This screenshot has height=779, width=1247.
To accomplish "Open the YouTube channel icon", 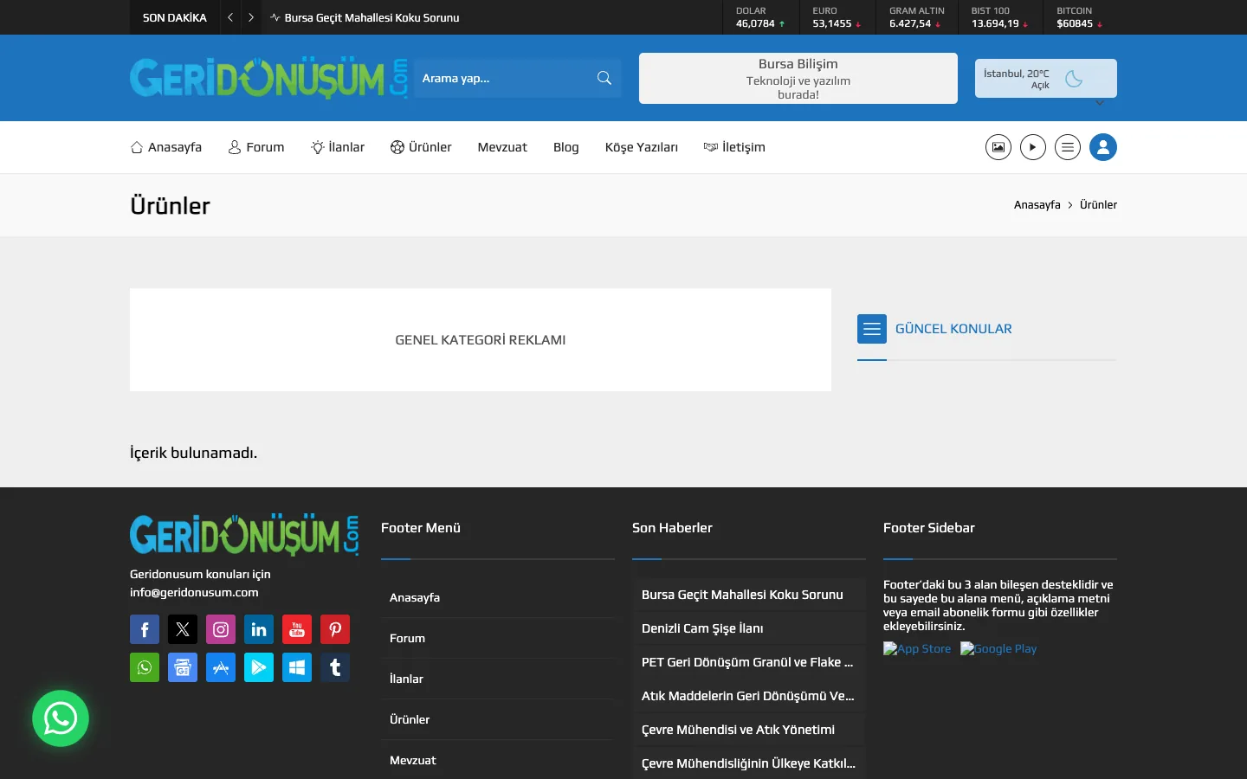I will (x=297, y=629).
